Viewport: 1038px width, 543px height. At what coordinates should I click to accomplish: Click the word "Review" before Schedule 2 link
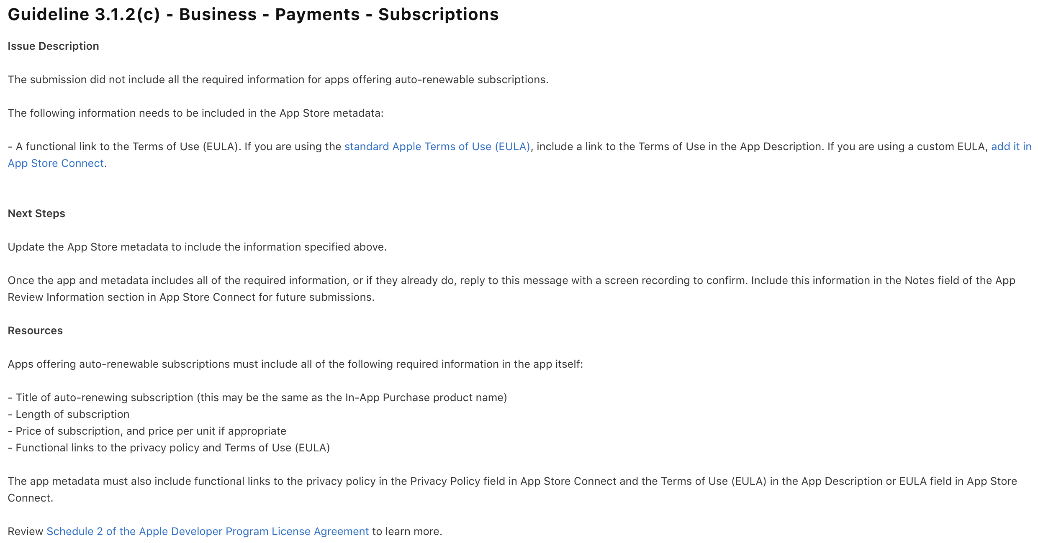[25, 532]
